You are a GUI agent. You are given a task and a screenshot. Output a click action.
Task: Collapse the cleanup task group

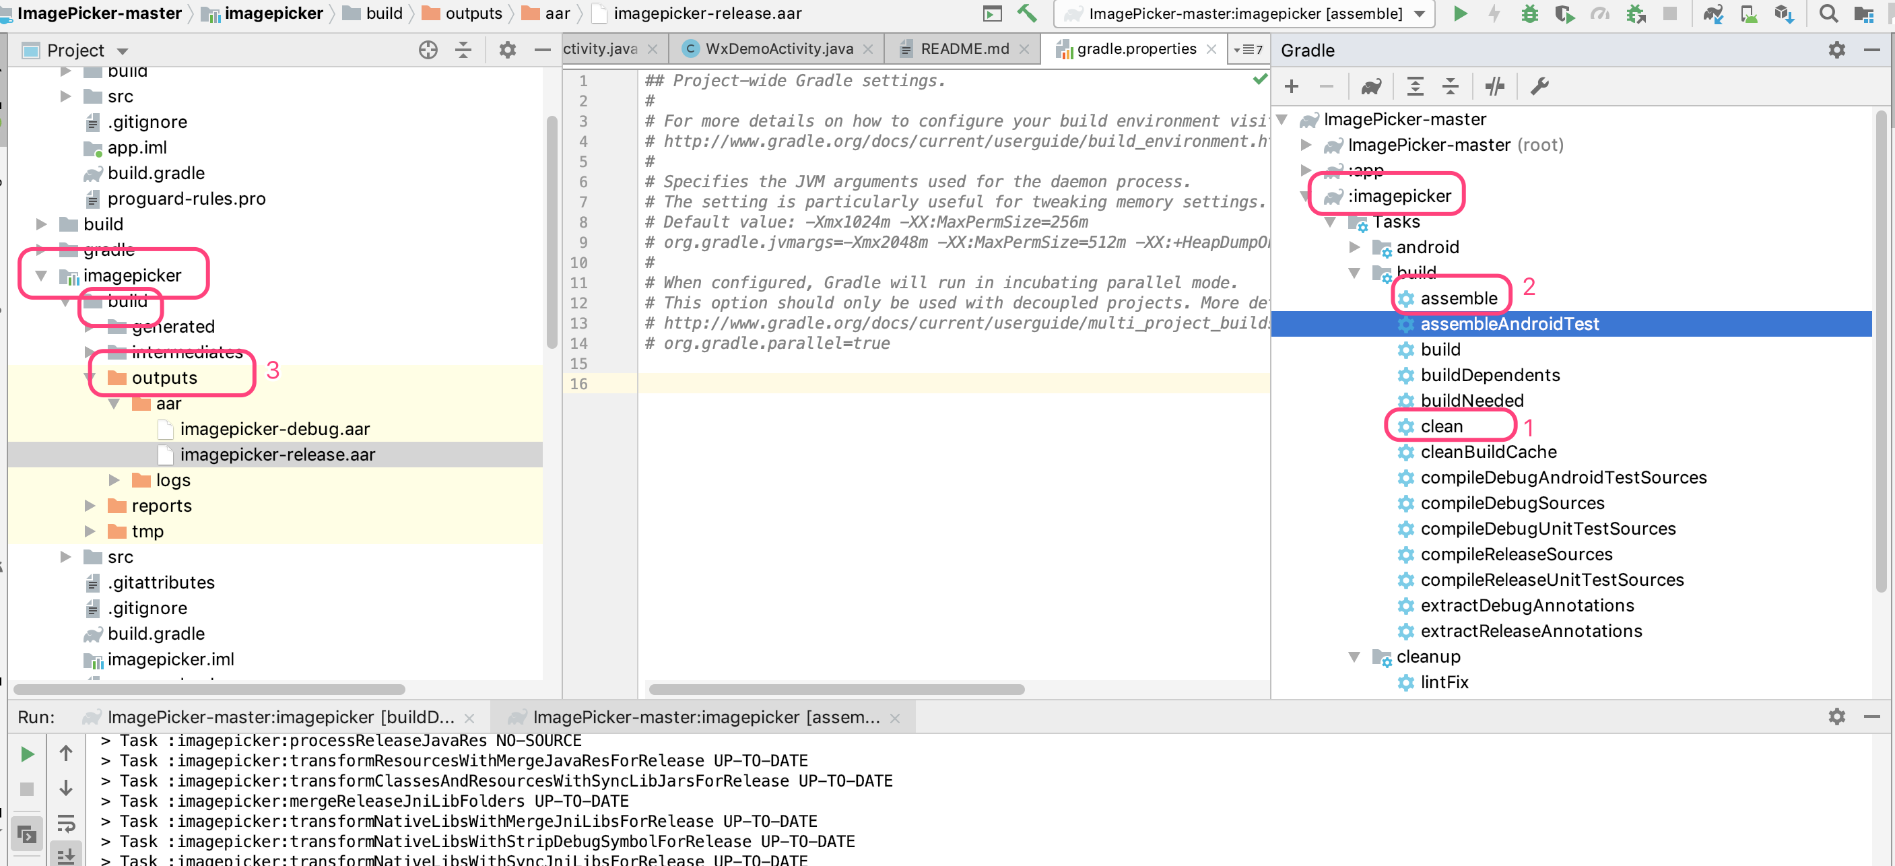click(1354, 657)
